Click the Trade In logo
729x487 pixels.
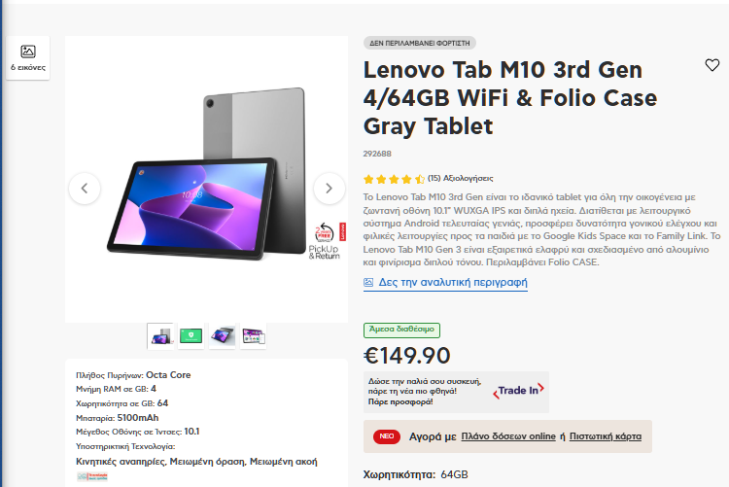coord(518,391)
